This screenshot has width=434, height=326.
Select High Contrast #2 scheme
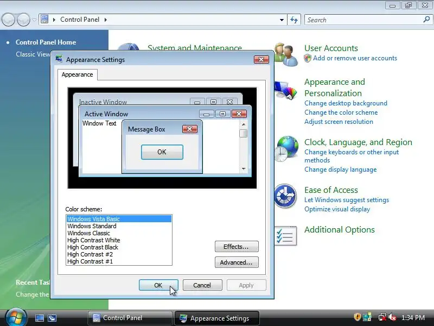(119, 254)
